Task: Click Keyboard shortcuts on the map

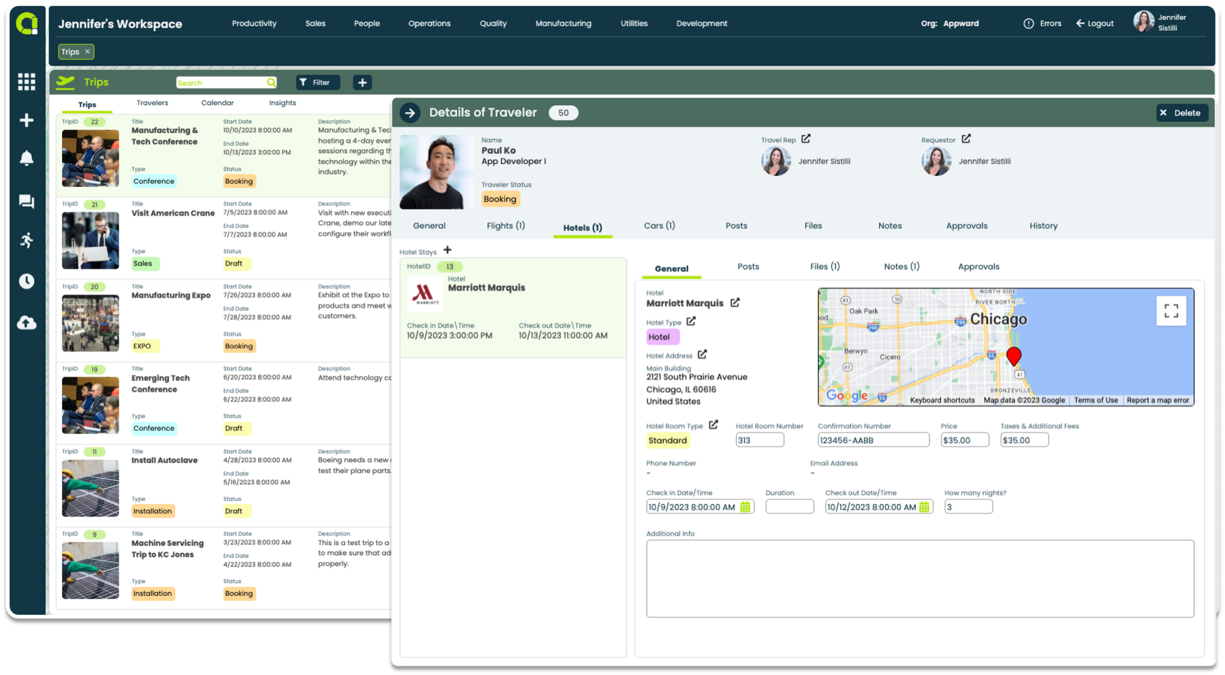Action: point(942,400)
